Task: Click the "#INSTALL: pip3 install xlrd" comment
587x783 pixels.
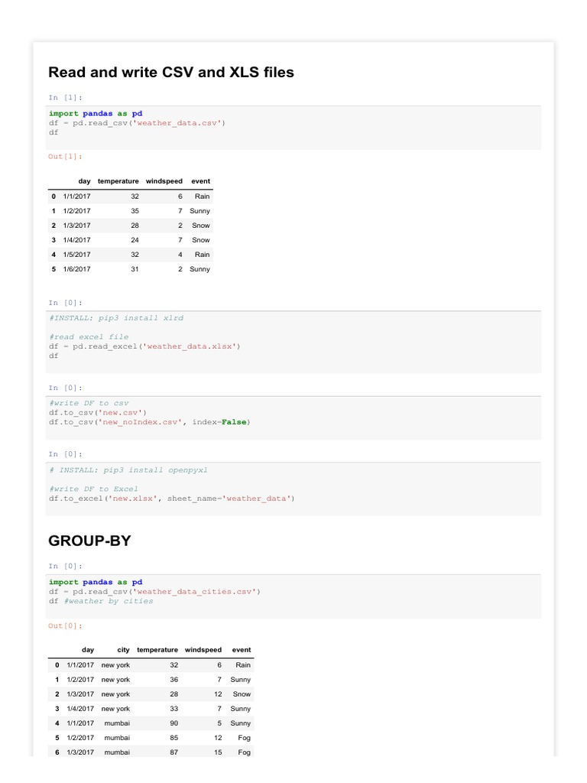Action: pos(116,317)
